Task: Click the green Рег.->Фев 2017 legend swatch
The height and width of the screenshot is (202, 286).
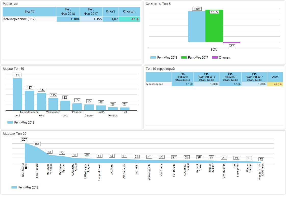Action: [184, 57]
